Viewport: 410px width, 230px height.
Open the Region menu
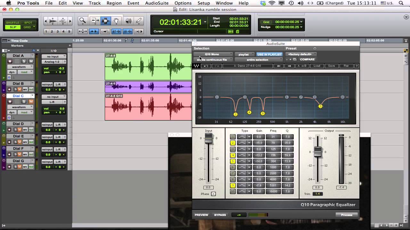pyautogui.click(x=114, y=3)
